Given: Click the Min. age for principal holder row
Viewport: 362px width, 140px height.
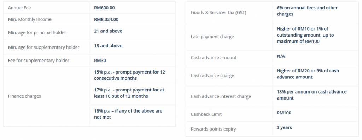Looking at the screenshot, I should [x=89, y=33].
